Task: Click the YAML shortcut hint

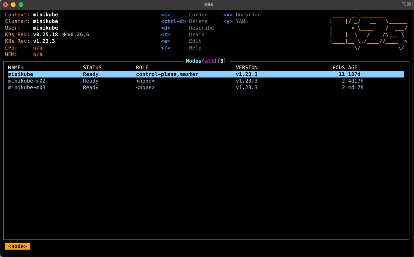Action: coord(242,21)
